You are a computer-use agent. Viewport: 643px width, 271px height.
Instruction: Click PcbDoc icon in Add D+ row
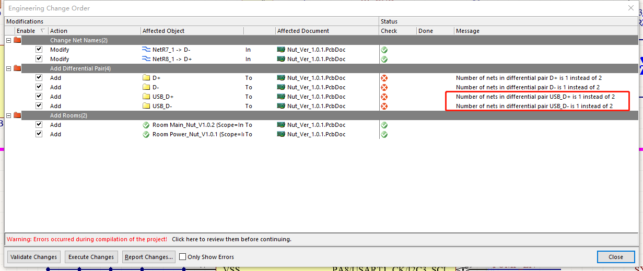pos(281,78)
